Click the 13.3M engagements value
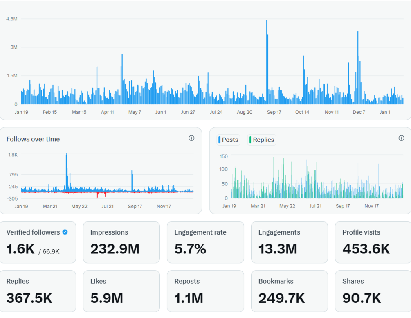 pos(278,249)
